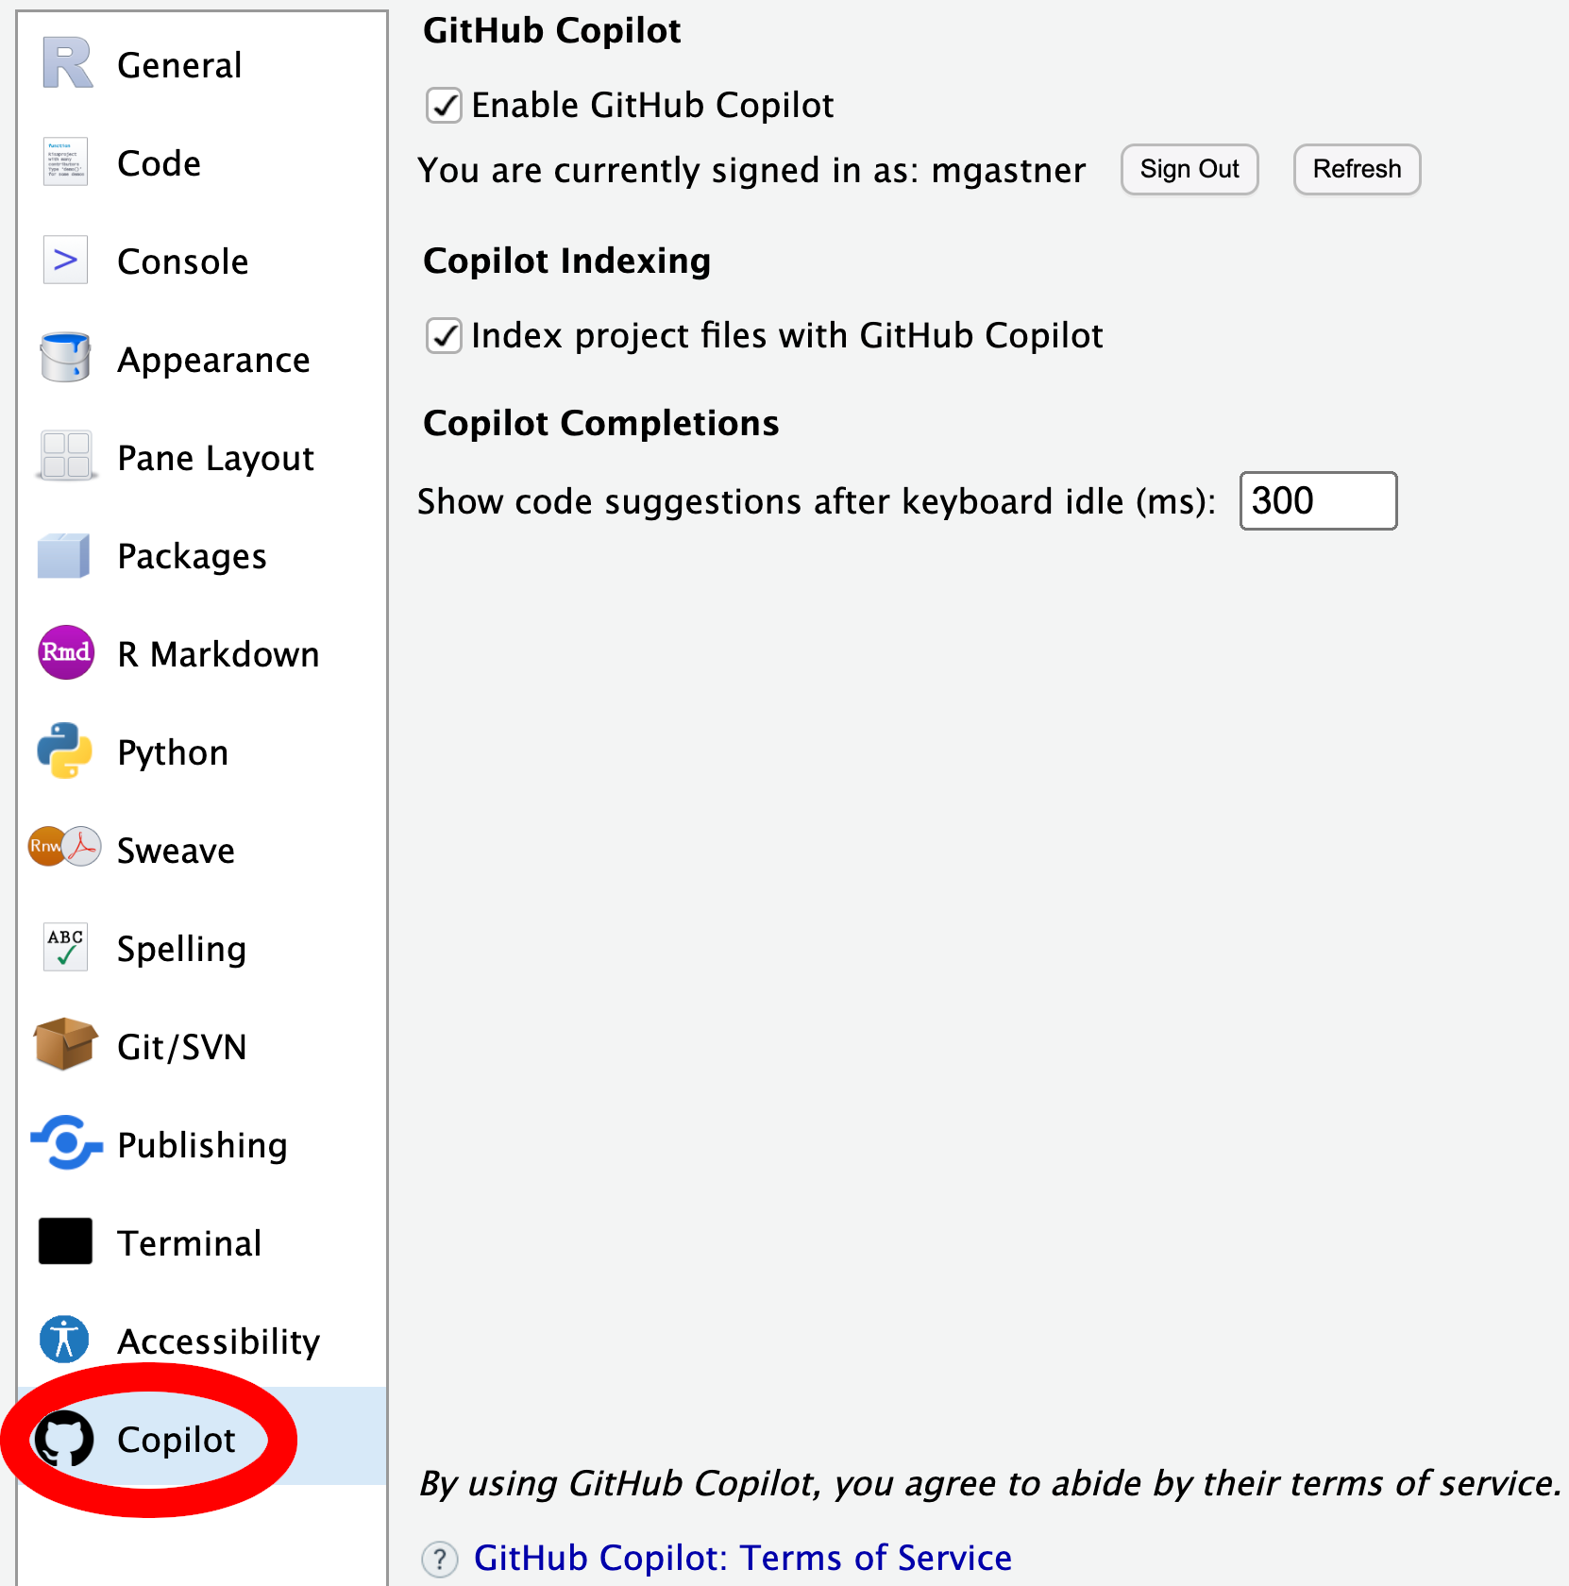
Task: Click the Packages box icon
Action: (64, 555)
